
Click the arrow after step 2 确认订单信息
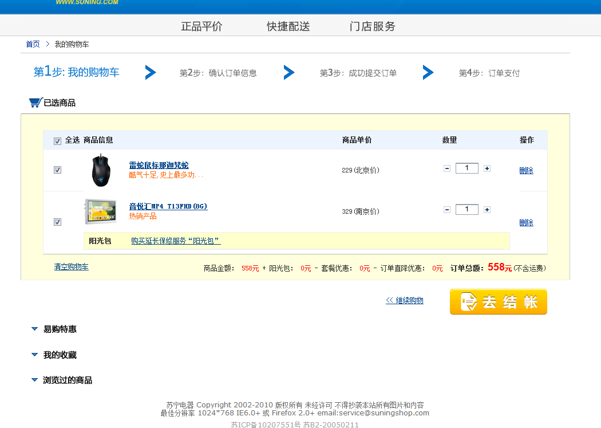pos(289,73)
